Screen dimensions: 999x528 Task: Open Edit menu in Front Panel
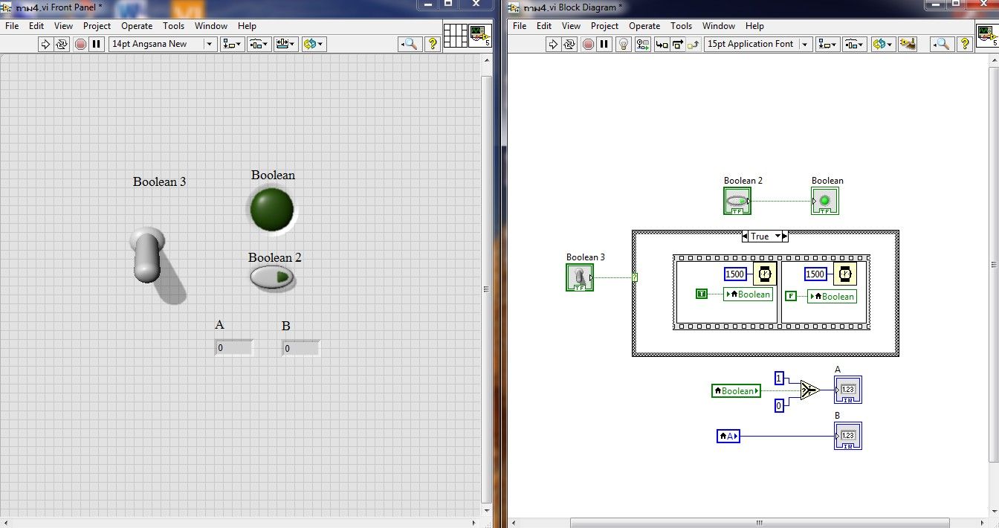[36, 25]
